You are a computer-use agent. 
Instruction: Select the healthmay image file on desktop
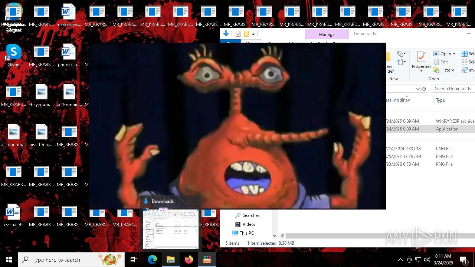click(x=41, y=135)
